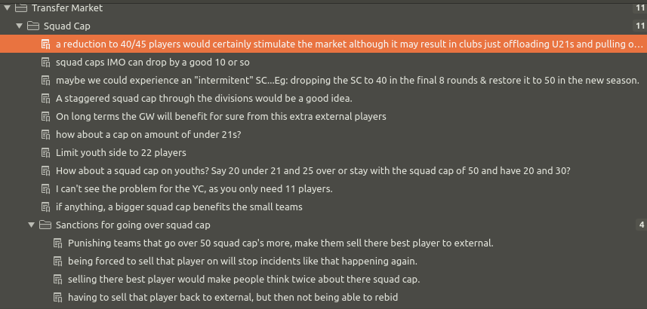The height and width of the screenshot is (309, 647).
Task: Click document icon beside 'squad caps IMO' note
Action: 46,63
